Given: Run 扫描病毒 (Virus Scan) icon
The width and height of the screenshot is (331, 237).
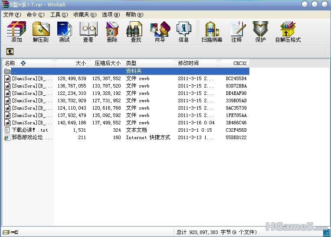Looking at the screenshot, I should [212, 32].
